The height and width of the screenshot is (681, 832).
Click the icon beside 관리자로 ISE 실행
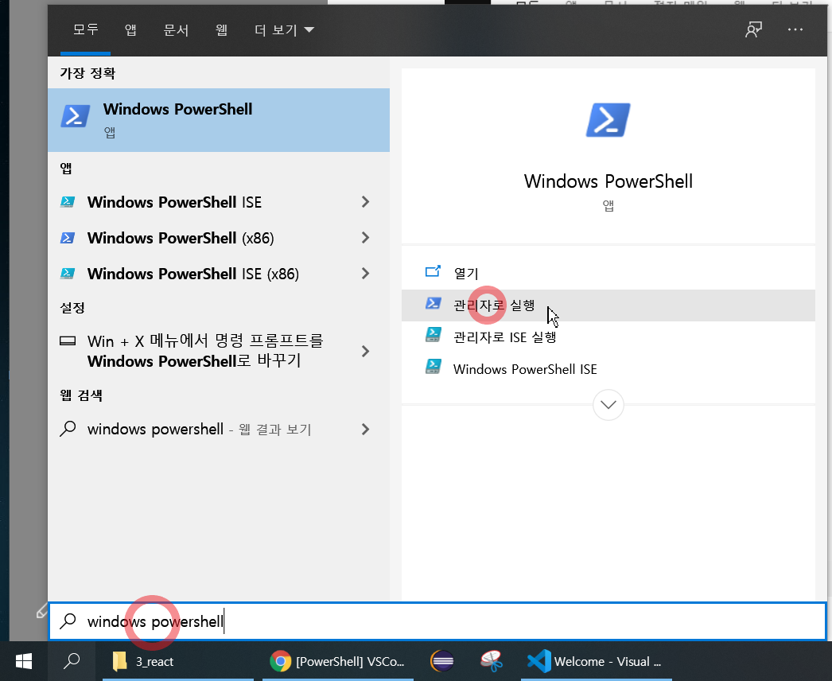[x=433, y=335]
